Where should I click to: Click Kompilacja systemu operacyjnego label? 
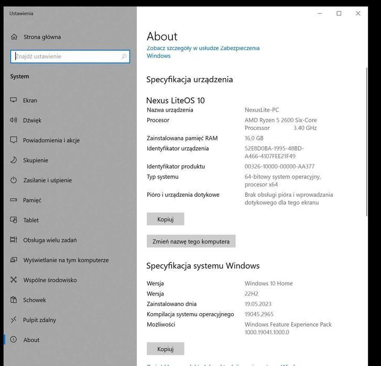pyautogui.click(x=190, y=314)
